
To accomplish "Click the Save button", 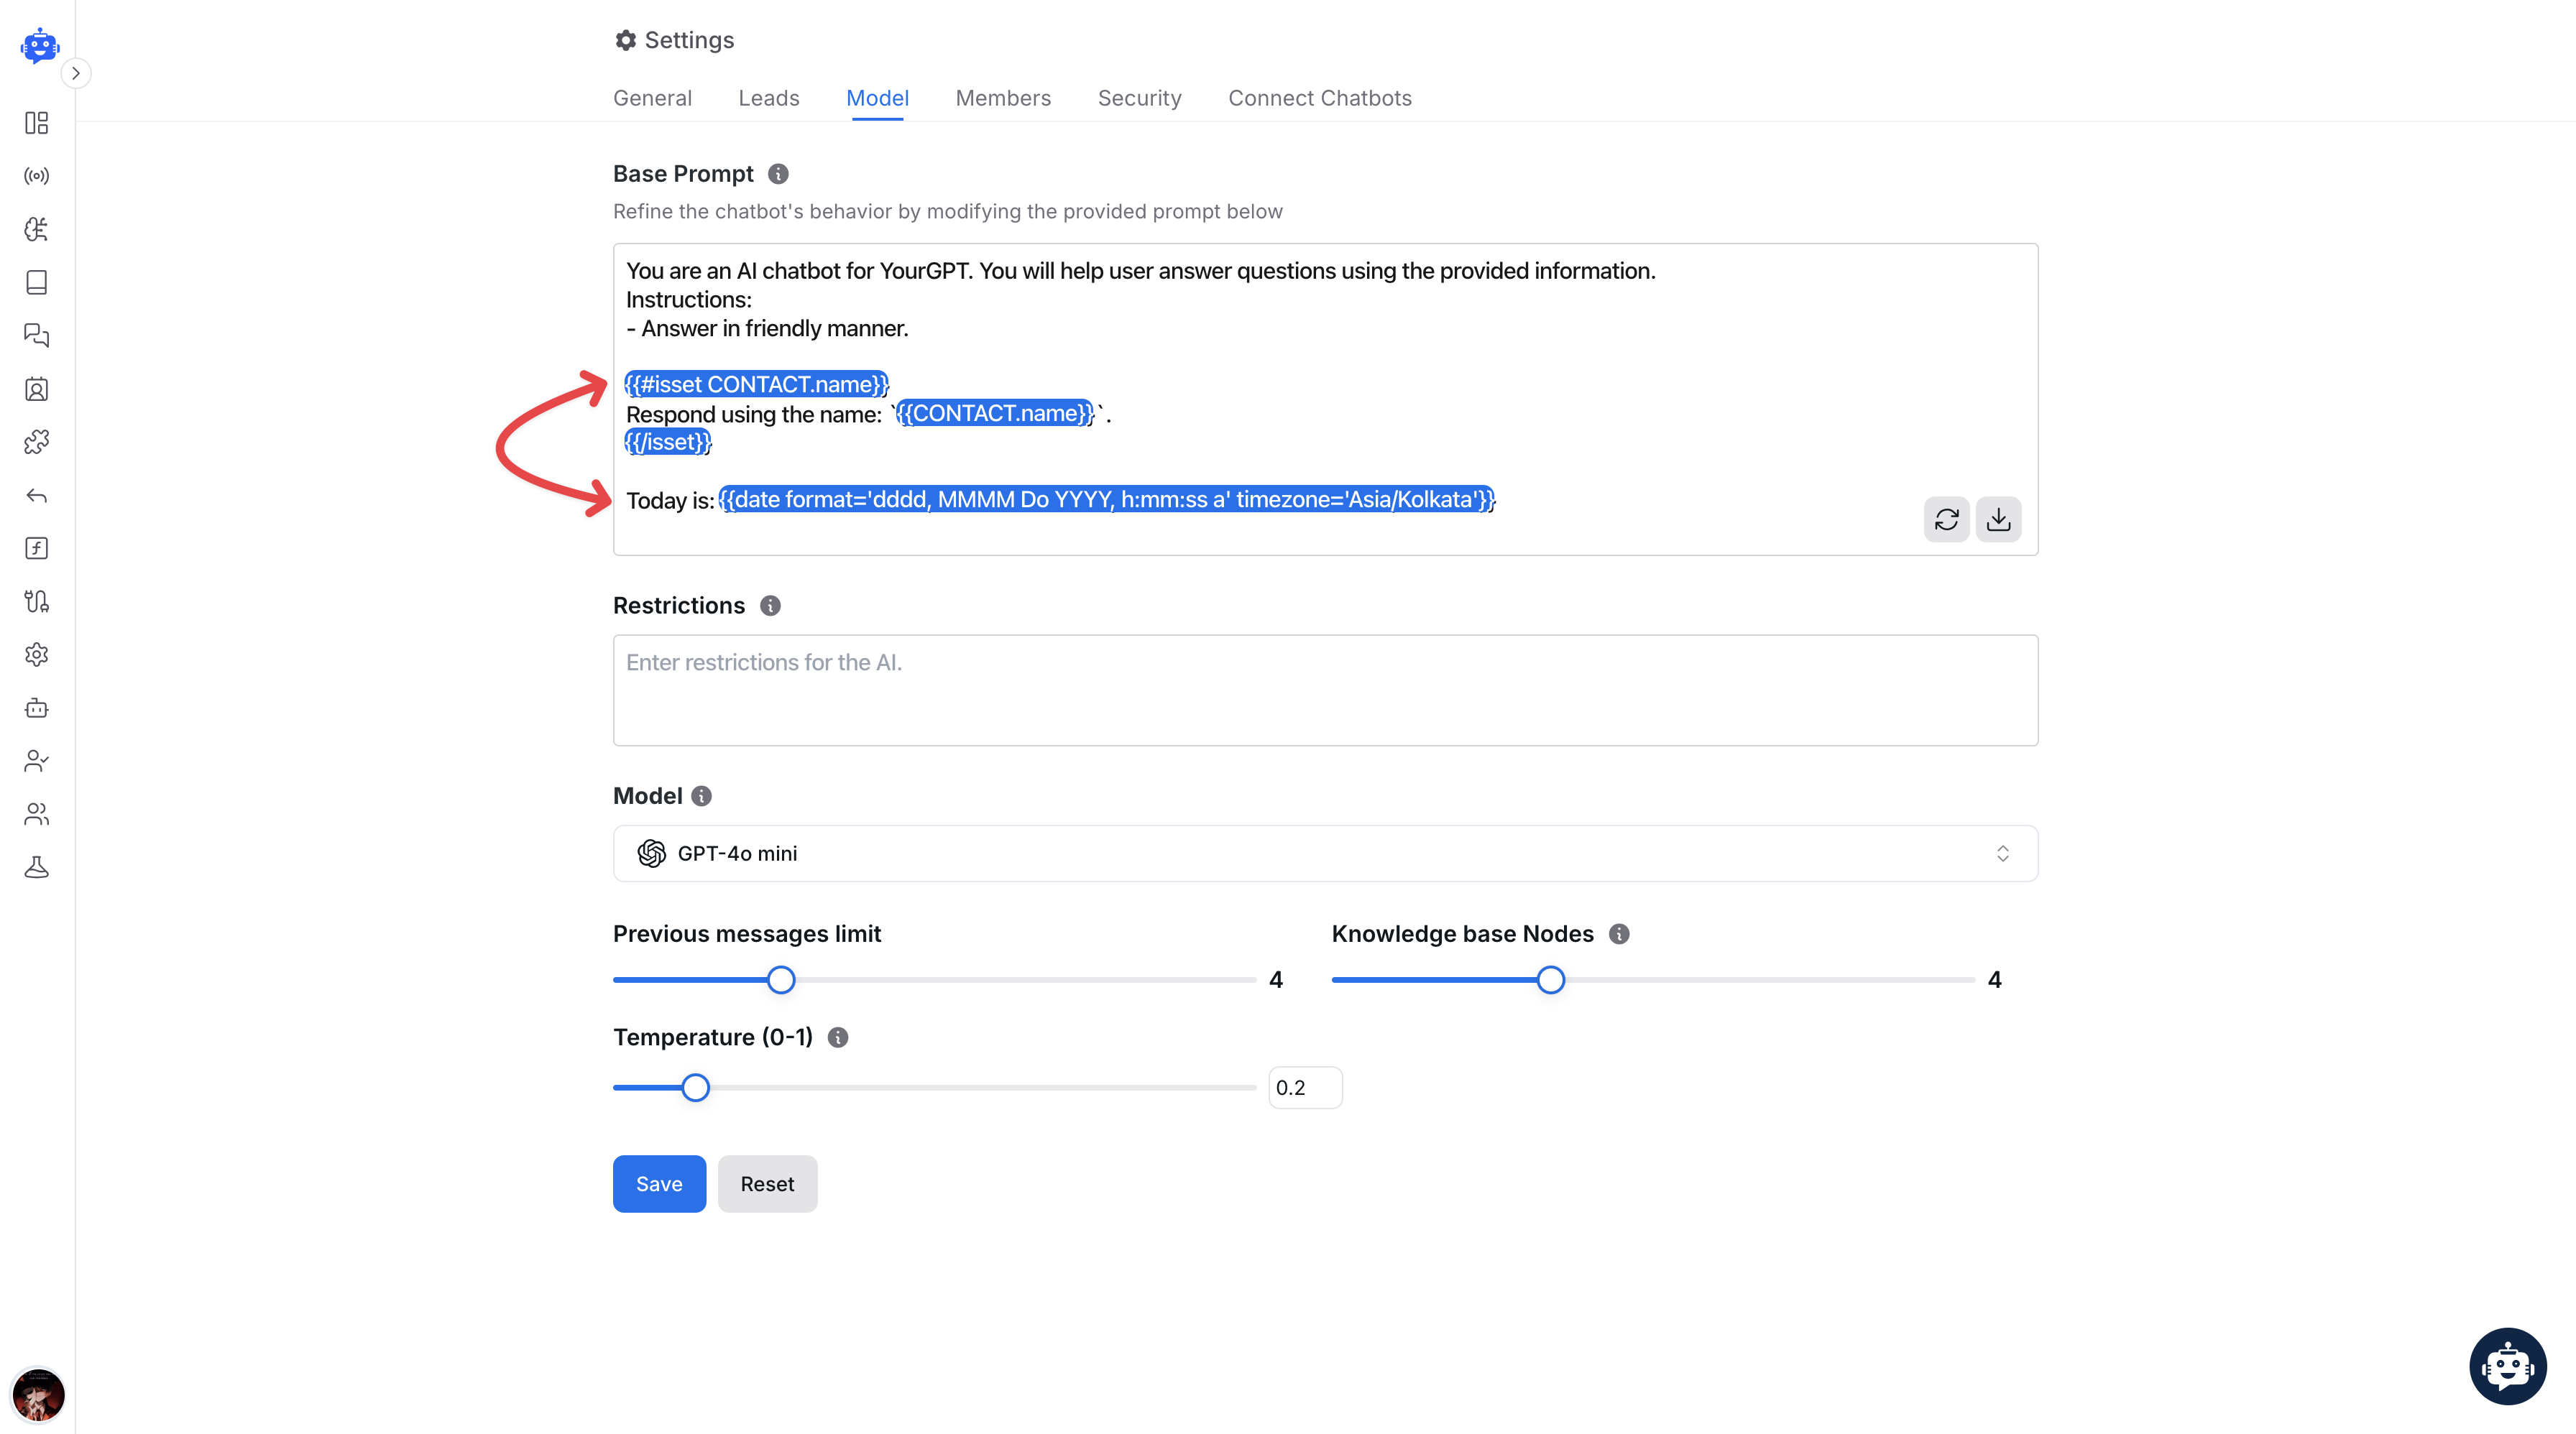I will coord(659,1184).
